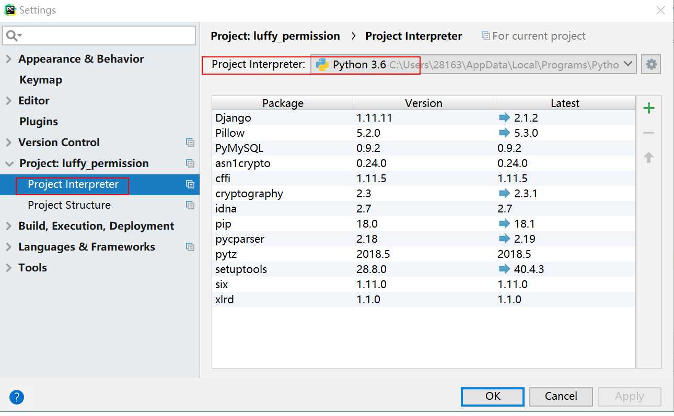Sort by the Package column header
The width and height of the screenshot is (674, 416).
[283, 103]
